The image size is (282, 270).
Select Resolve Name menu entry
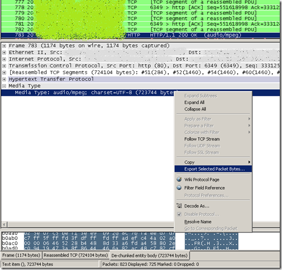[198, 221]
